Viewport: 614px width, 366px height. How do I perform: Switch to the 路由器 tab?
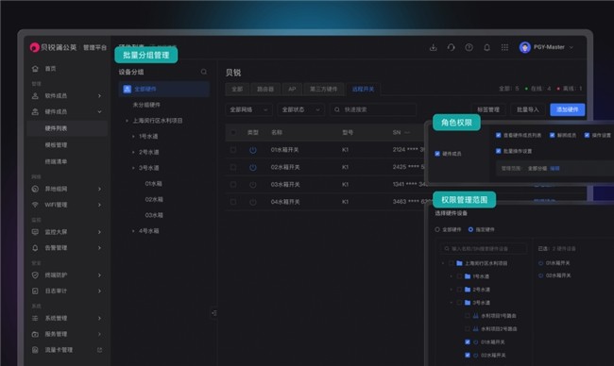(265, 90)
